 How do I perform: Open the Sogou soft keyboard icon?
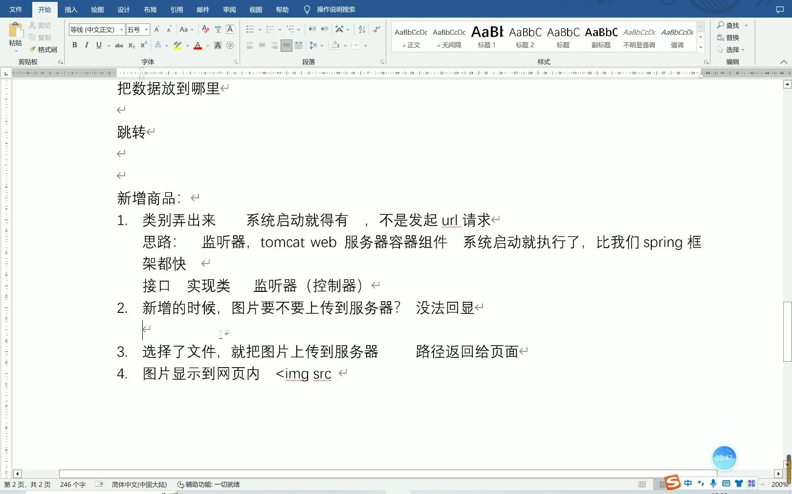(x=726, y=483)
